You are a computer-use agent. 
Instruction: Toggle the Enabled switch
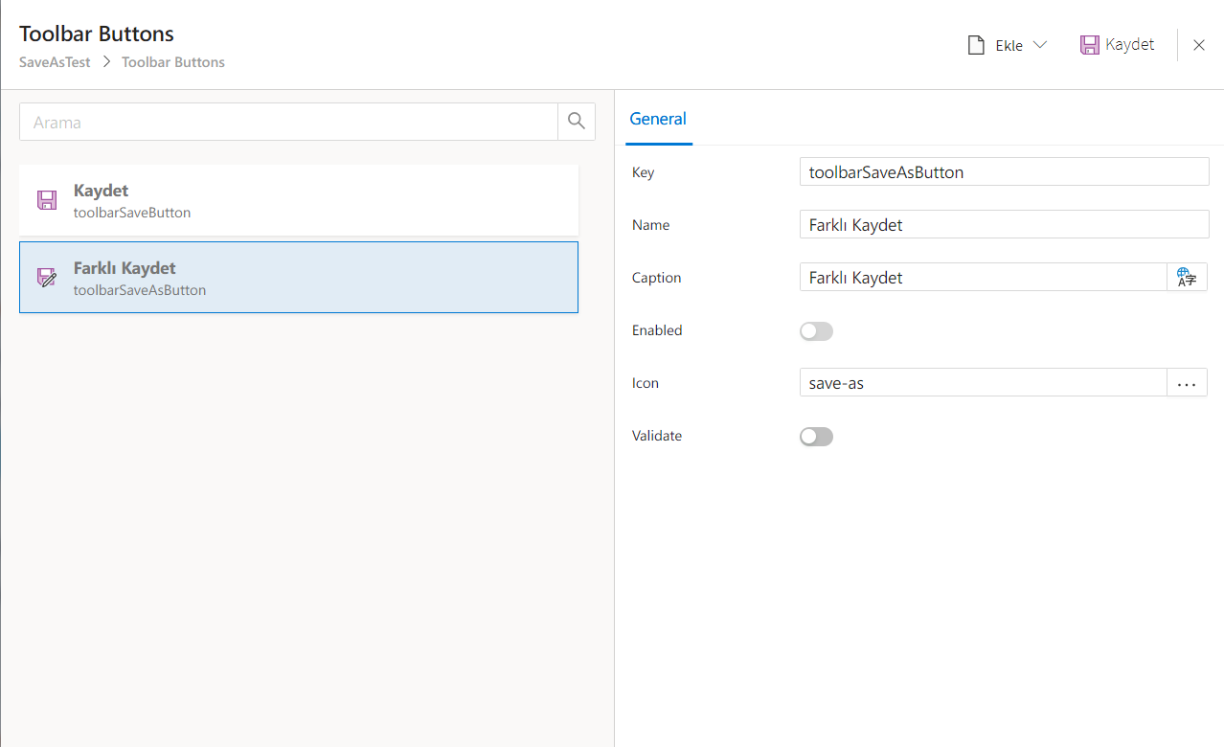(816, 331)
